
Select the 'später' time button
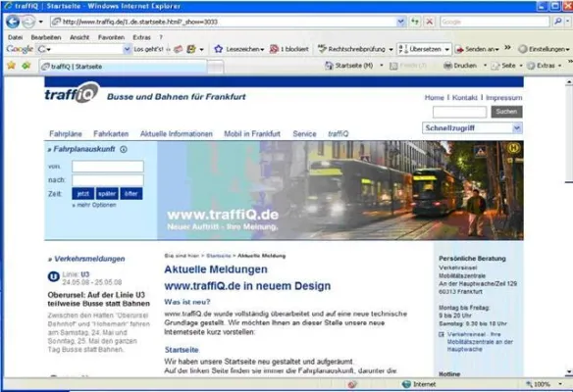[x=107, y=194]
